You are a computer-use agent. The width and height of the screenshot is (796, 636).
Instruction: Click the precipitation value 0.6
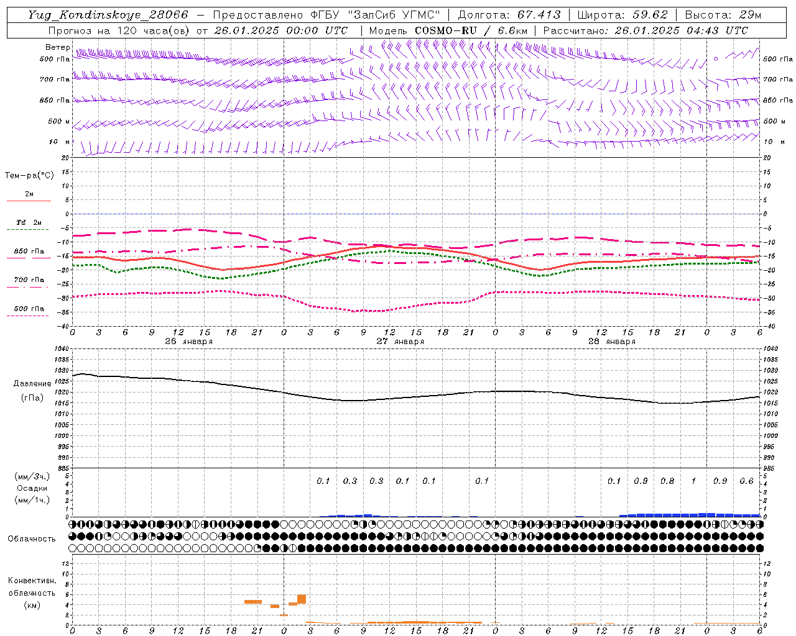[746, 481]
